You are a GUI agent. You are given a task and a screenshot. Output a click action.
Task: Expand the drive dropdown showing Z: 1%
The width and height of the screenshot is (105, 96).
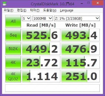(x=77, y=18)
